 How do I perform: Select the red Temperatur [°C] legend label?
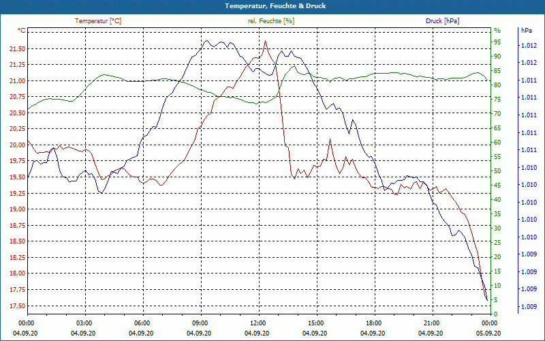(x=98, y=21)
